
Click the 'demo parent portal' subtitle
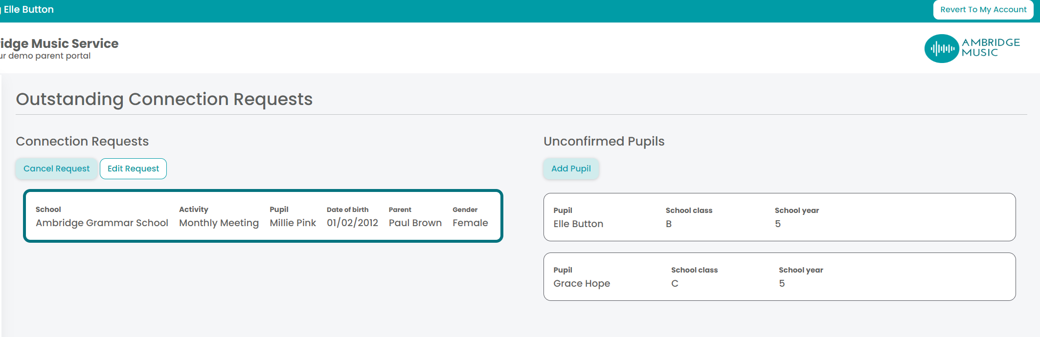tap(49, 56)
